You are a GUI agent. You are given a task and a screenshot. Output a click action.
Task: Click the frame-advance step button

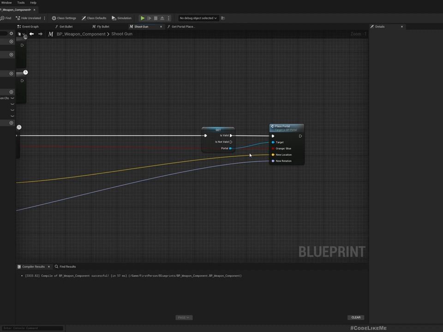click(149, 18)
